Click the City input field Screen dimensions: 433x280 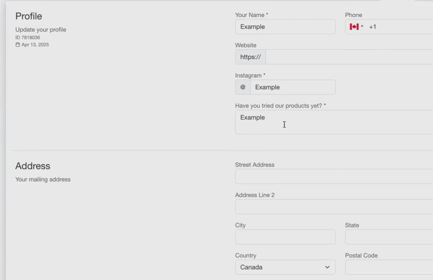coord(285,237)
